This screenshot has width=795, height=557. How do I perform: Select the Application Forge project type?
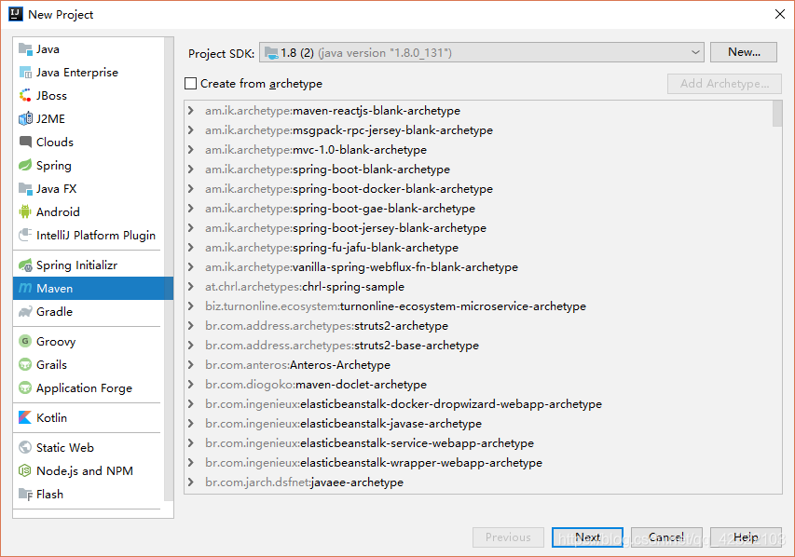coord(89,387)
